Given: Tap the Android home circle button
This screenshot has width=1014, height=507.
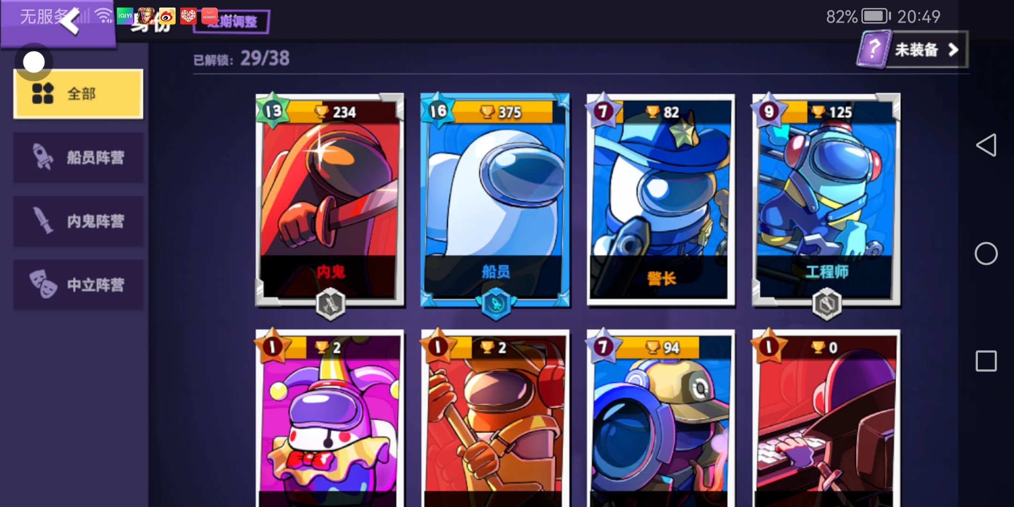Looking at the screenshot, I should (986, 253).
